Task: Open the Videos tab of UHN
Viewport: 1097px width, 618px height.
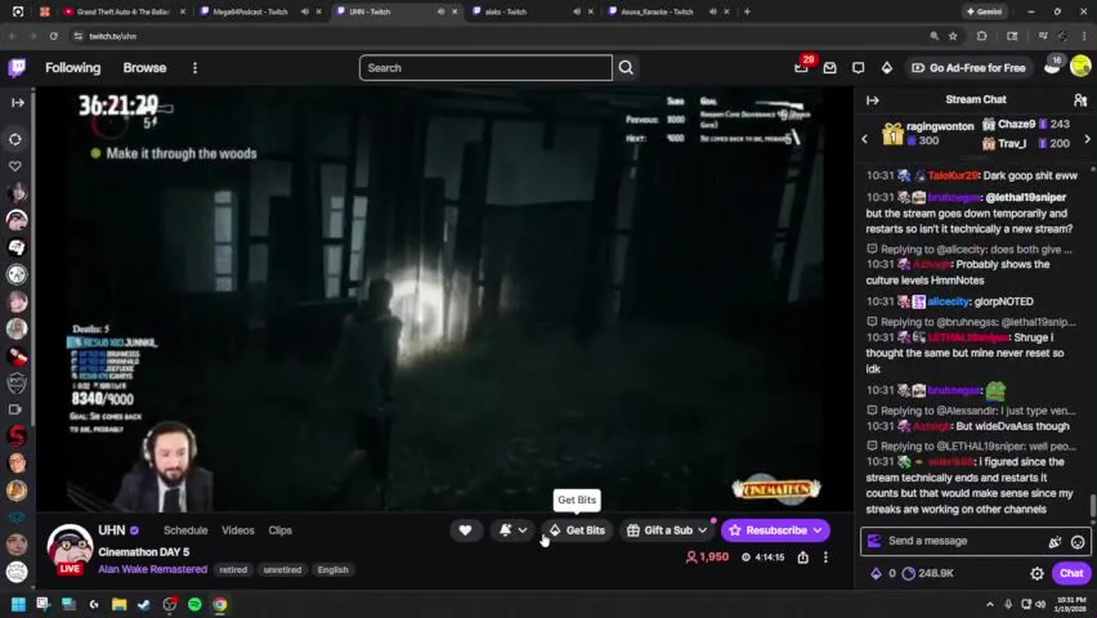Action: tap(238, 530)
